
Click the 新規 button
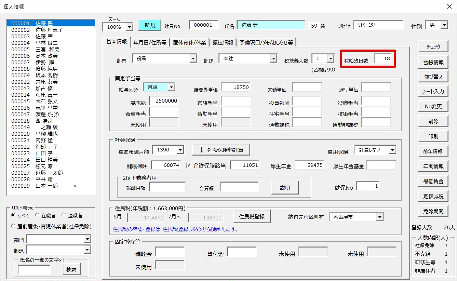click(150, 25)
